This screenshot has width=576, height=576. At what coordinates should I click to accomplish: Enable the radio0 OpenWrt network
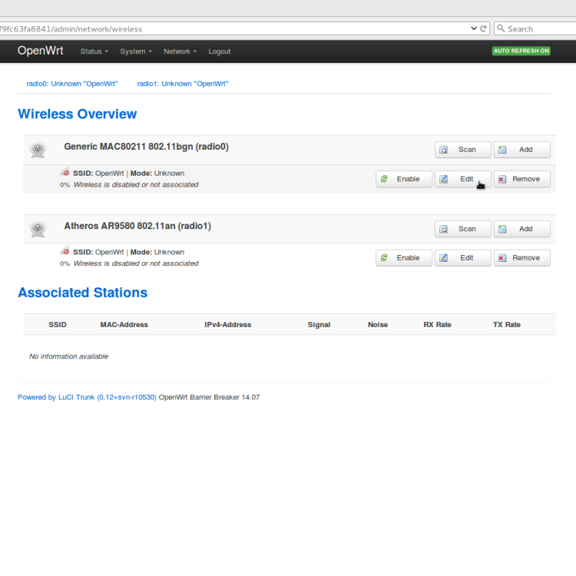coord(404,179)
